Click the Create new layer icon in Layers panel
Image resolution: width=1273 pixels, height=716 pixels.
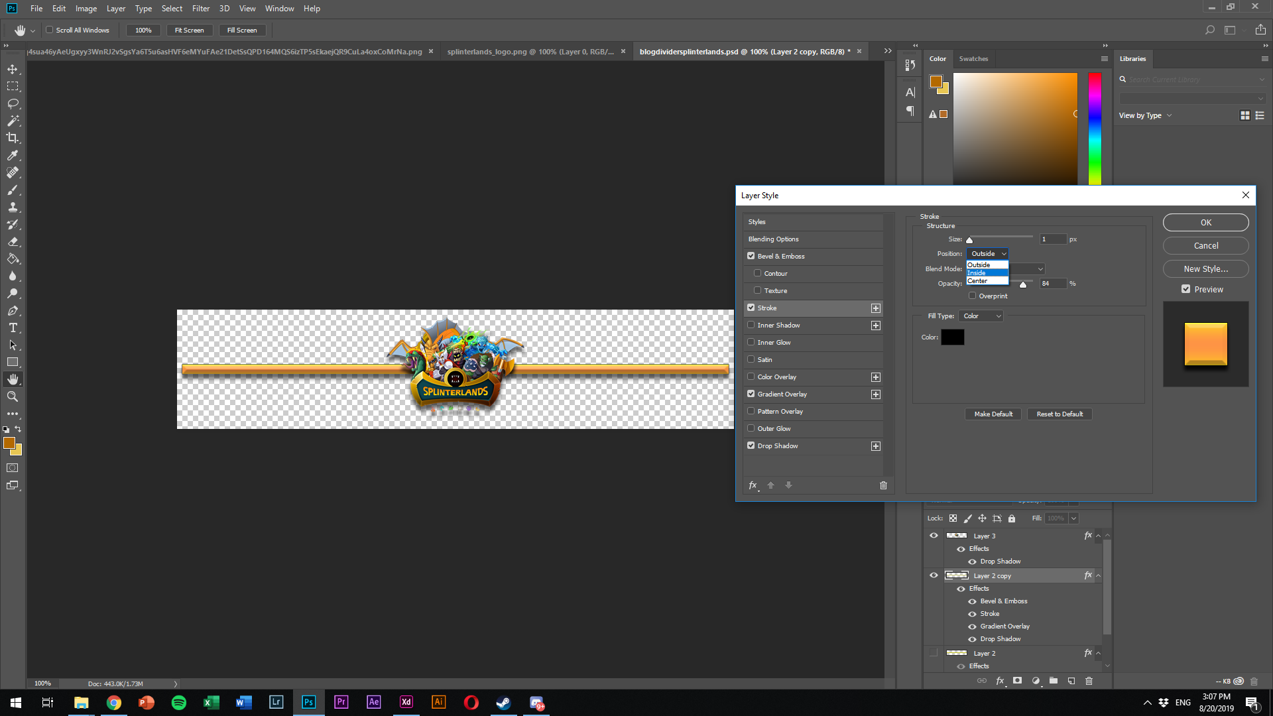point(1071,681)
